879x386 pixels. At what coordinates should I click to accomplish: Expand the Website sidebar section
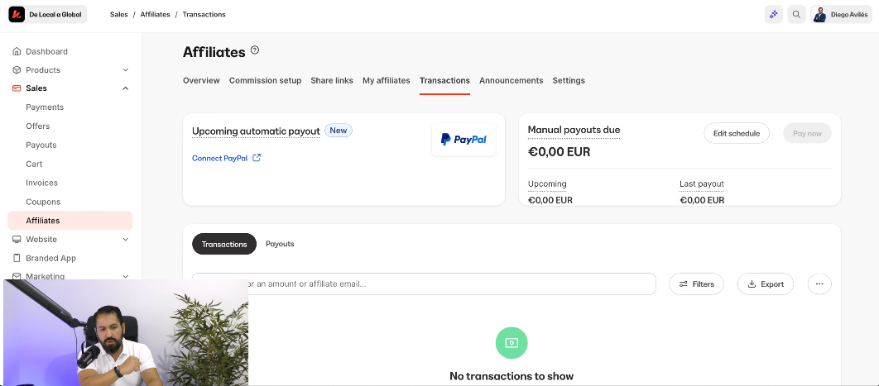click(x=125, y=240)
